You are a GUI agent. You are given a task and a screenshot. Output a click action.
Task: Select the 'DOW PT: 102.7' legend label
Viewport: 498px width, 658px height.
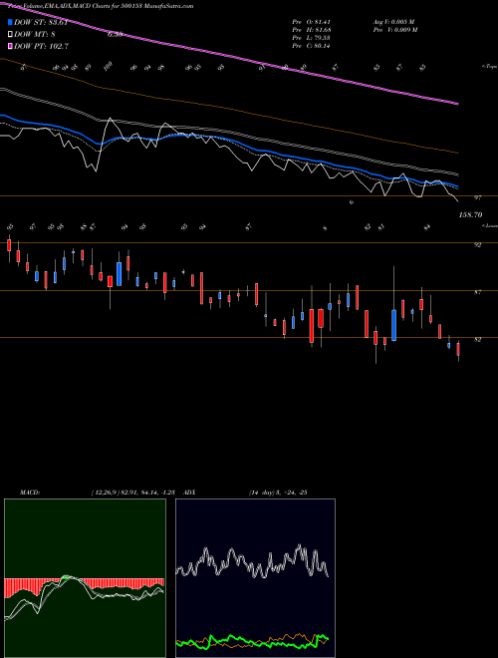click(41, 46)
